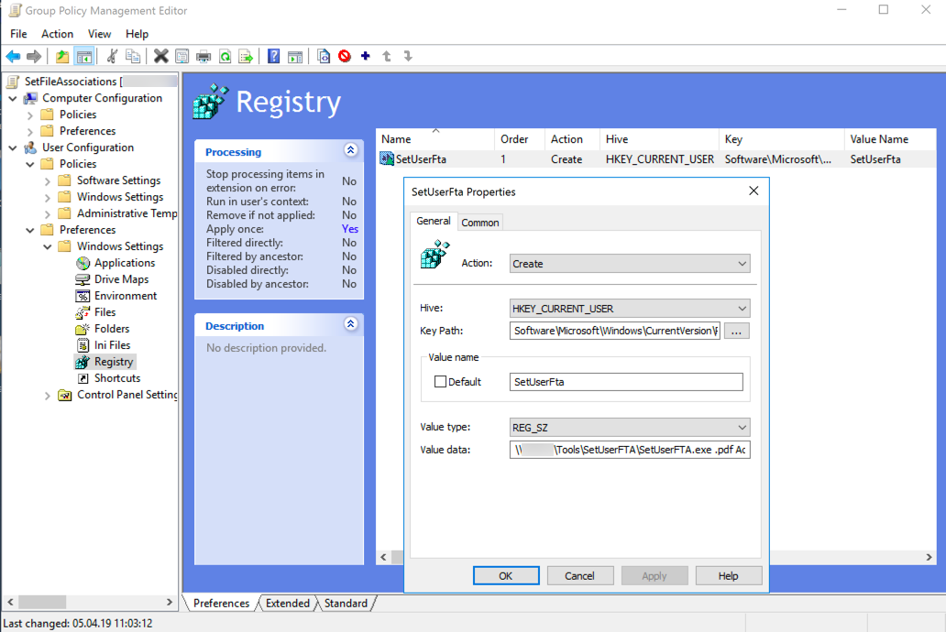
Task: Click the SetUserFta registry item icon
Action: point(387,159)
